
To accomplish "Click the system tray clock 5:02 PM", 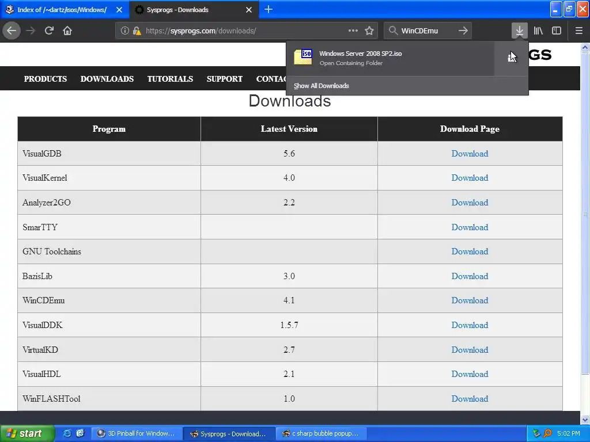I will coord(569,433).
